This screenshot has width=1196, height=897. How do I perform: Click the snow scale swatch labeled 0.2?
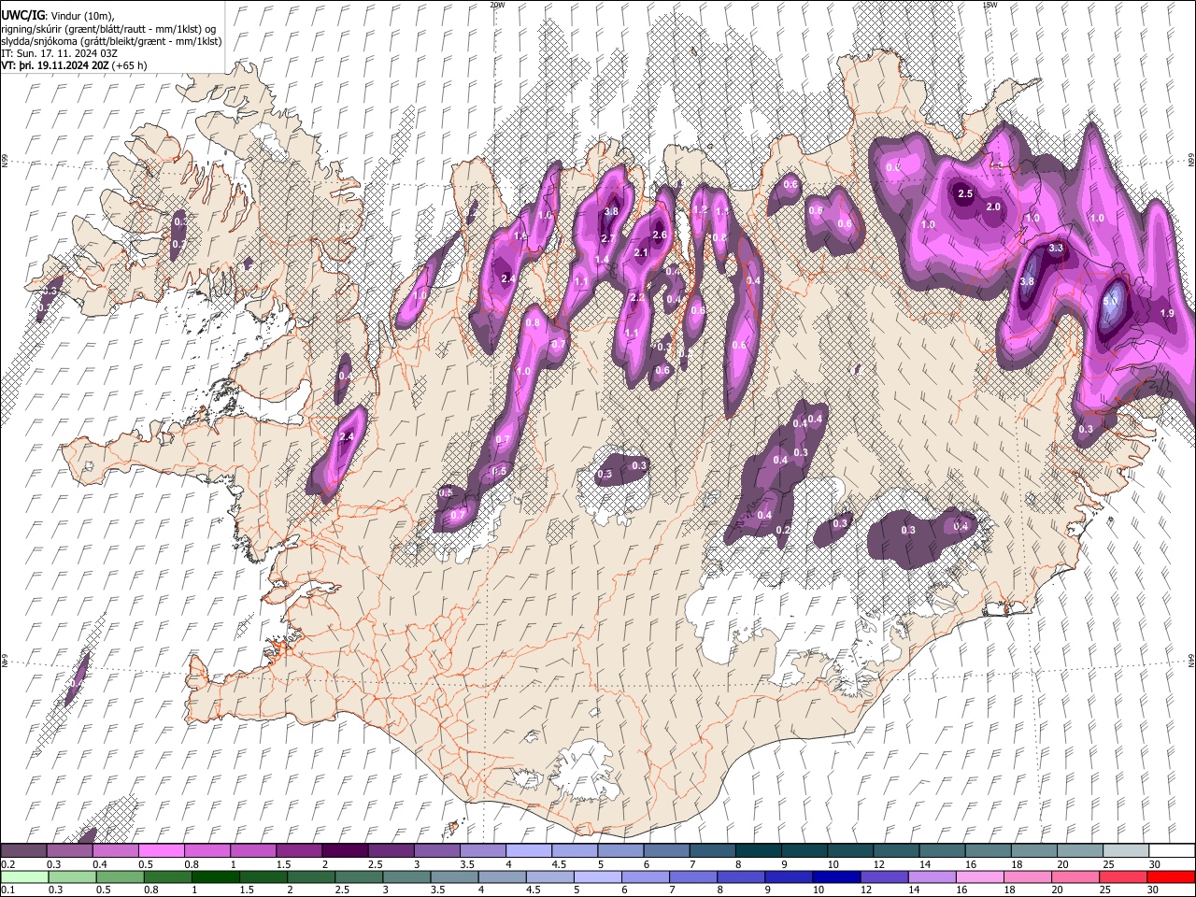pos(23,850)
